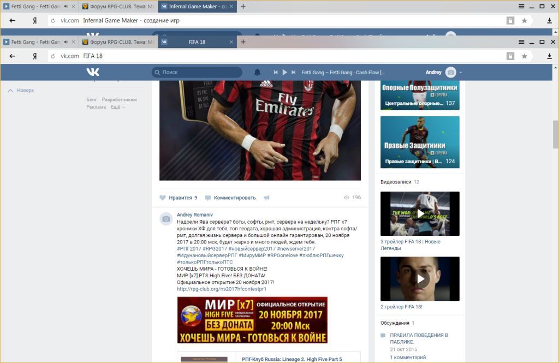This screenshot has width=559, height=363.
Task: Open the Реклама footer link
Action: click(x=96, y=107)
